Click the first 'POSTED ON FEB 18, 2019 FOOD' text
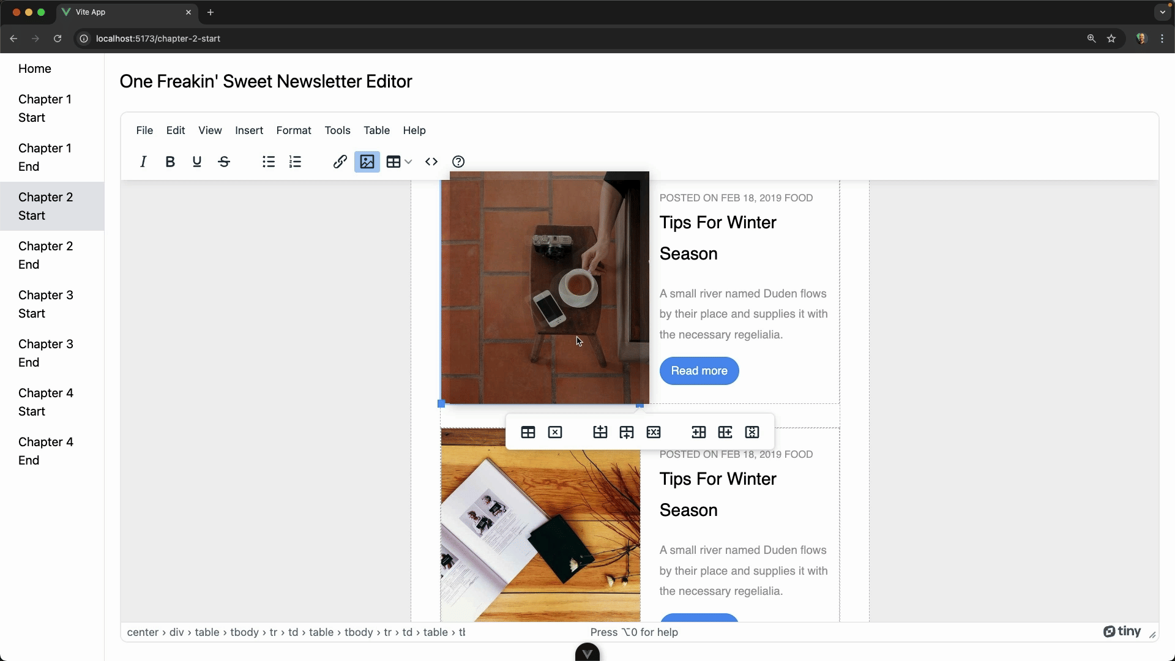 click(736, 198)
